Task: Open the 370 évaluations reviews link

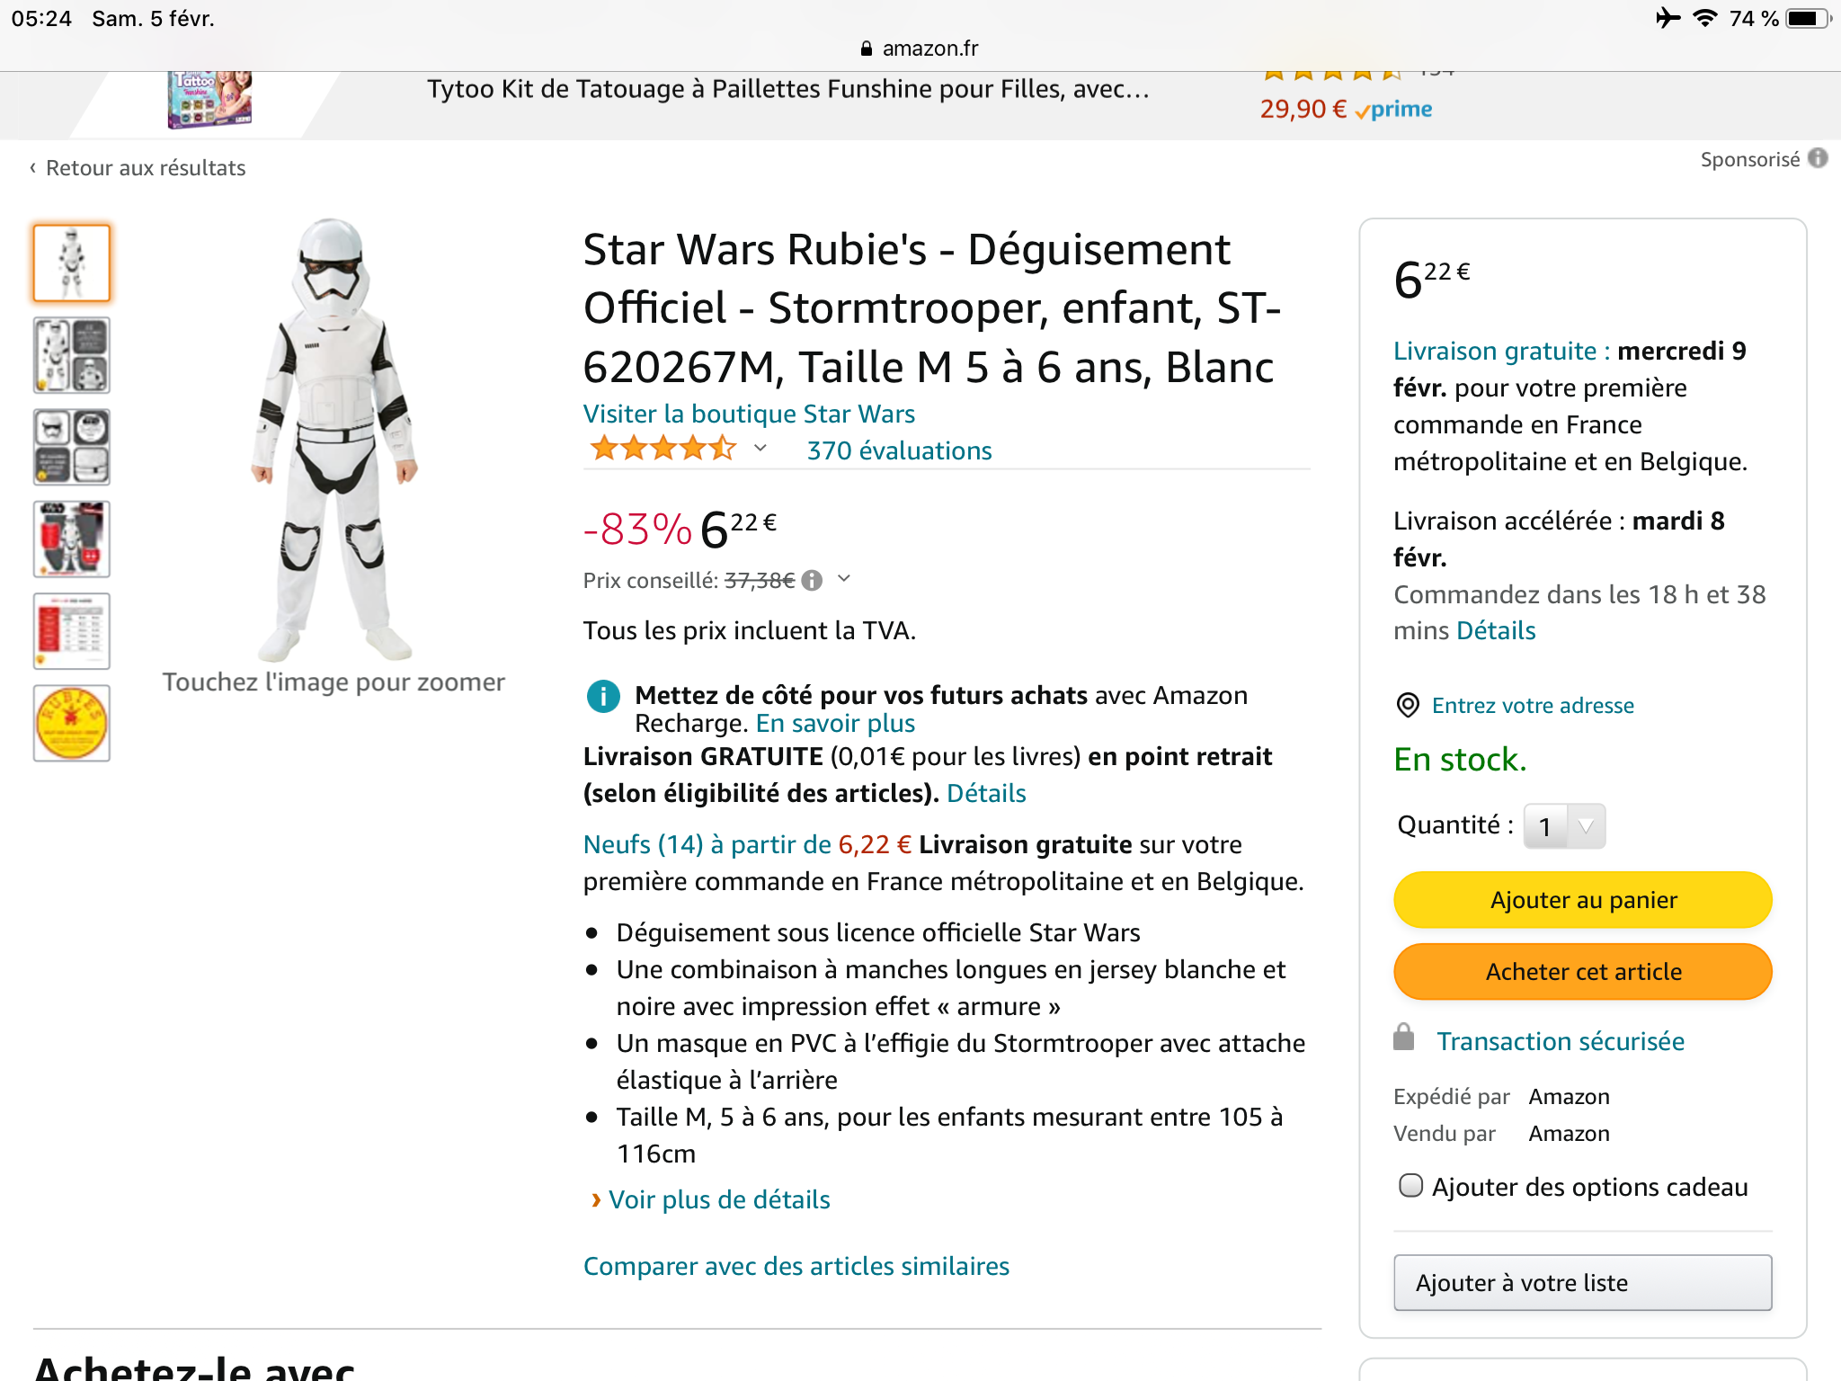Action: [x=899, y=450]
